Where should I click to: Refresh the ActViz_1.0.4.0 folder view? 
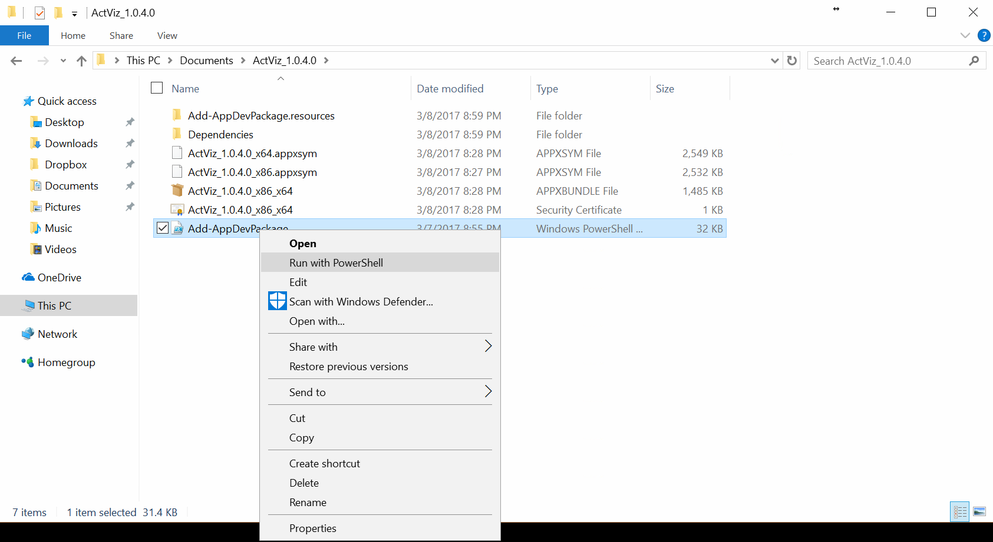tap(792, 61)
